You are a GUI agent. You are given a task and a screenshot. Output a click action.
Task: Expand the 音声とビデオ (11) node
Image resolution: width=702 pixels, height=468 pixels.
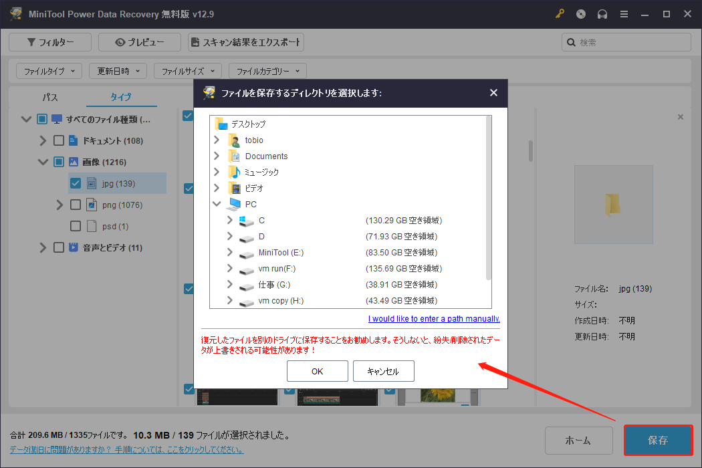[x=43, y=247]
